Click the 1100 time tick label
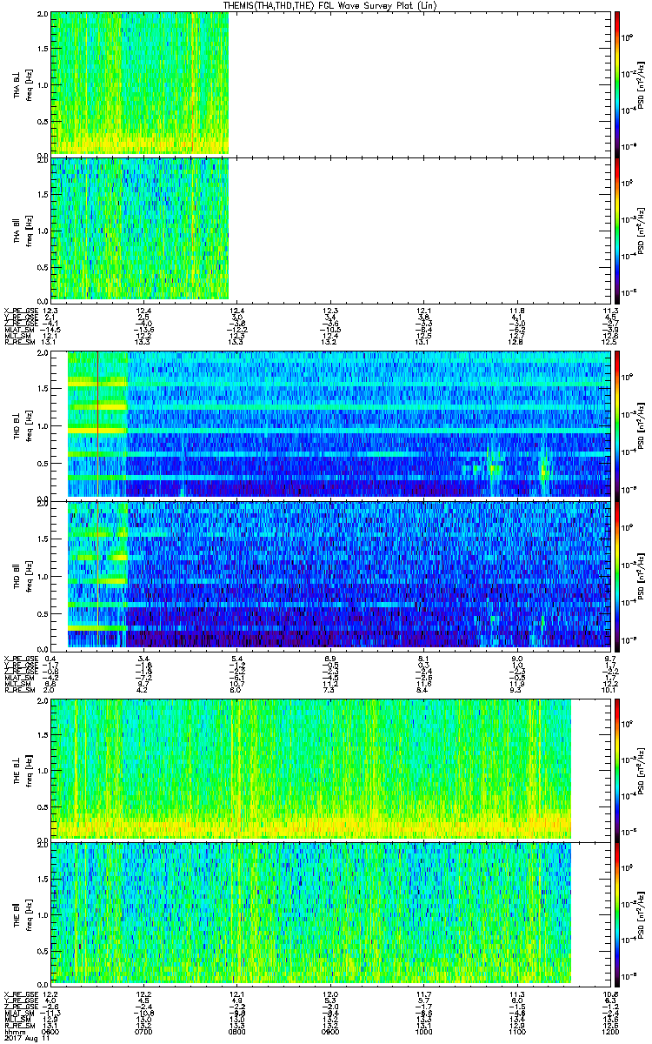Screen dimensions: 652x1044 pos(516,1030)
